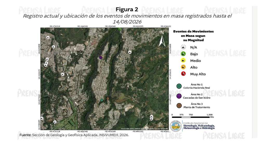266x149 pixels.
Task: Select the purple Cascadas de San Isidro map marker
Action: coord(101,58)
